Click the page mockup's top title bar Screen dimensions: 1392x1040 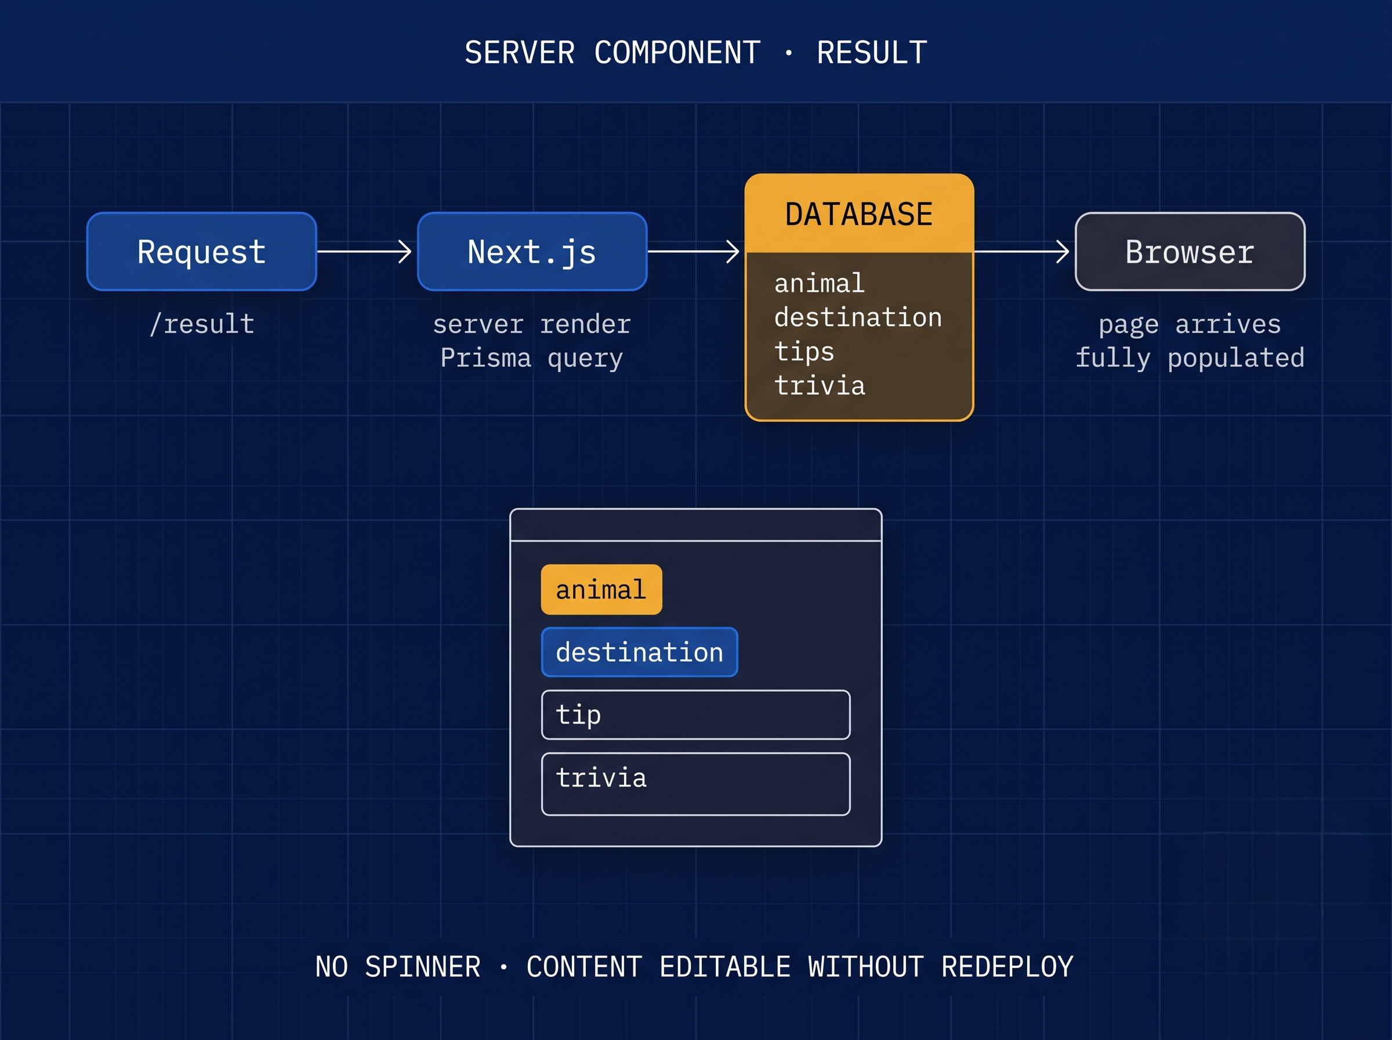click(x=695, y=525)
